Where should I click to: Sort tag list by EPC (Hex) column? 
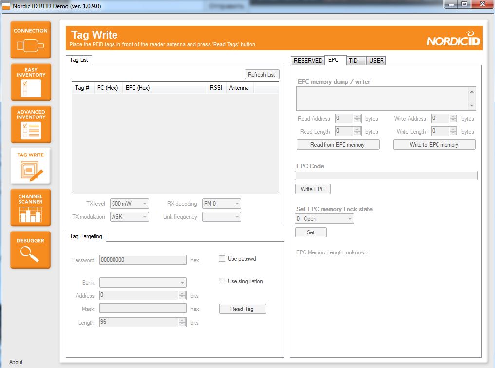pos(164,88)
